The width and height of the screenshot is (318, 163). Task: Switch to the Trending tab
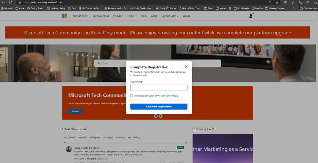pos(82,138)
